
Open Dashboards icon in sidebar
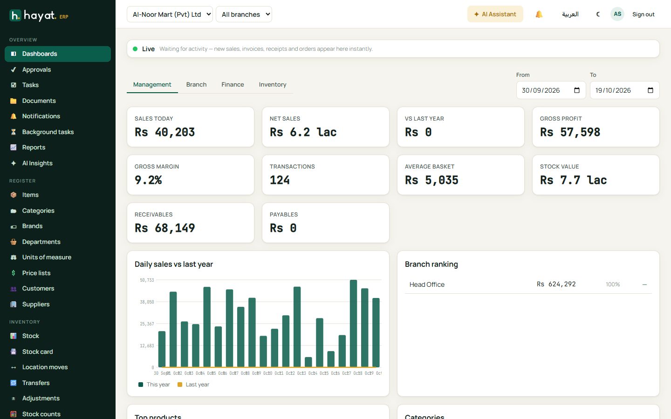tap(14, 54)
